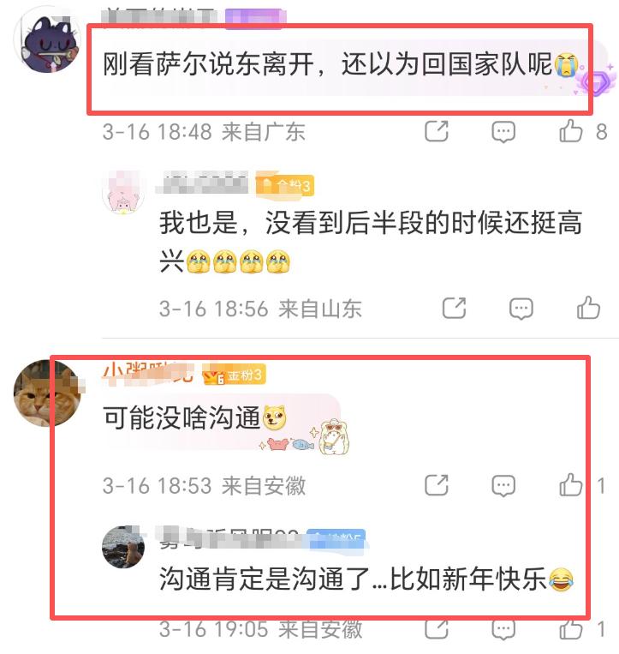This screenshot has height=654, width=619.
Task: Like the 18:48 Guangdong comment
Action: pyautogui.click(x=571, y=131)
